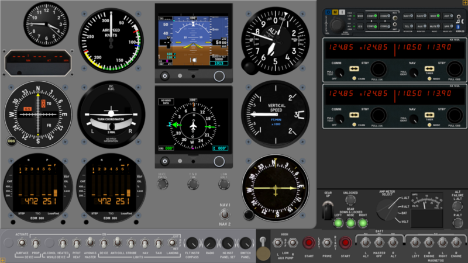Swap NAV frequencies on the upper KX 165A radio

click(x=429, y=69)
